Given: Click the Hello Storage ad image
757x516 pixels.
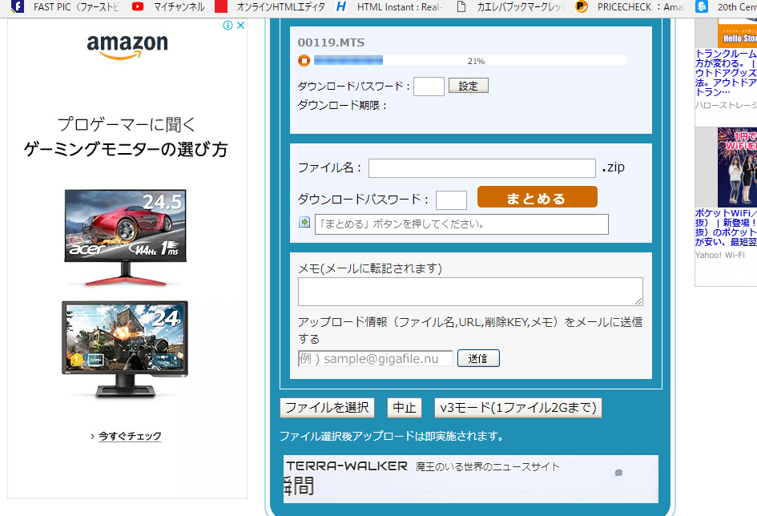Looking at the screenshot, I should click(x=737, y=32).
